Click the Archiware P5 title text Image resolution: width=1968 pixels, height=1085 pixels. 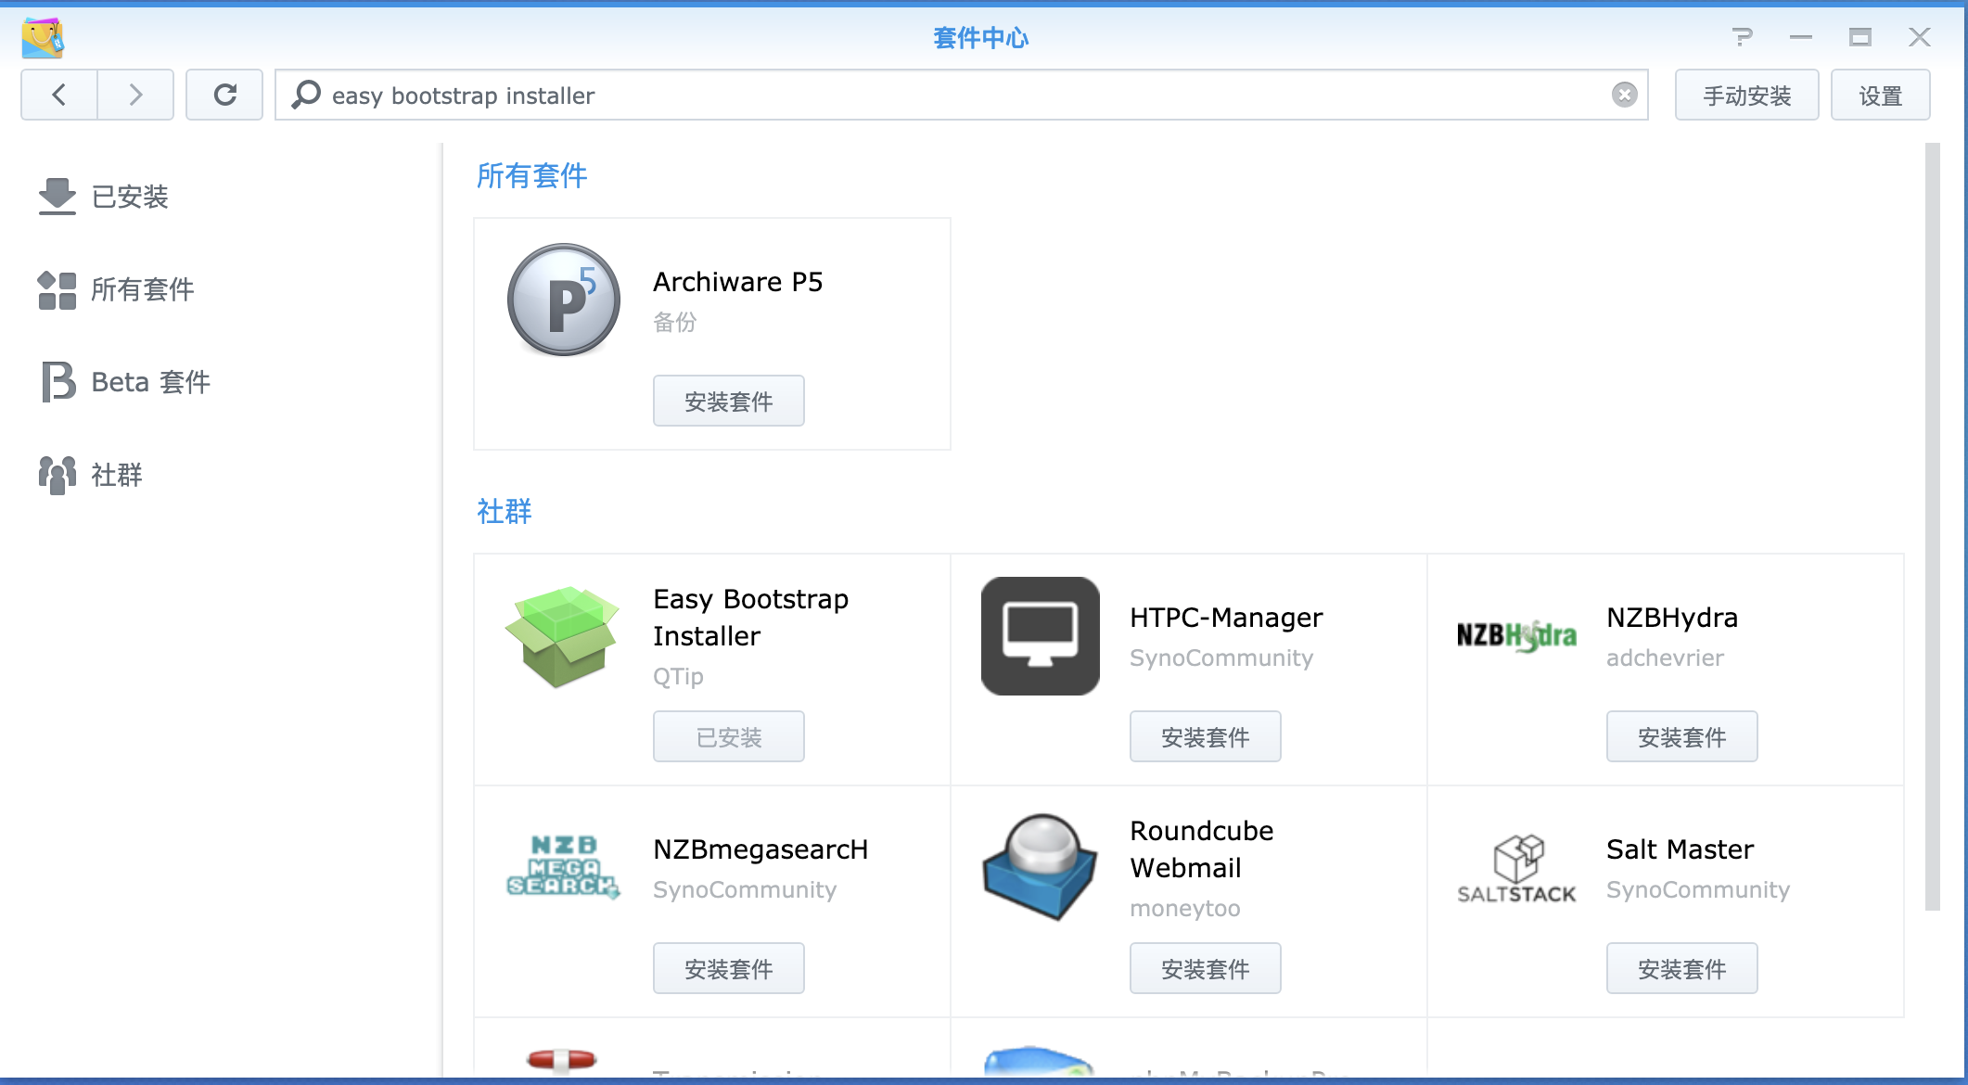pyautogui.click(x=738, y=282)
